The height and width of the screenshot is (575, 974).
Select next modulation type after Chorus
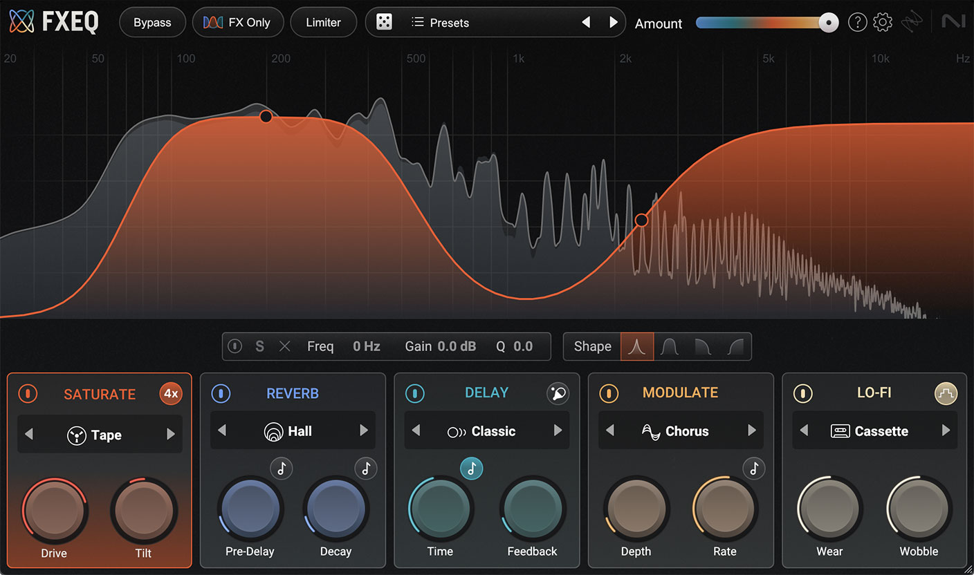(x=752, y=431)
